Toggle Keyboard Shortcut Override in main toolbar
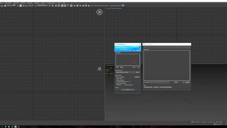The width and height of the screenshot is (227, 128). pos(21,6)
